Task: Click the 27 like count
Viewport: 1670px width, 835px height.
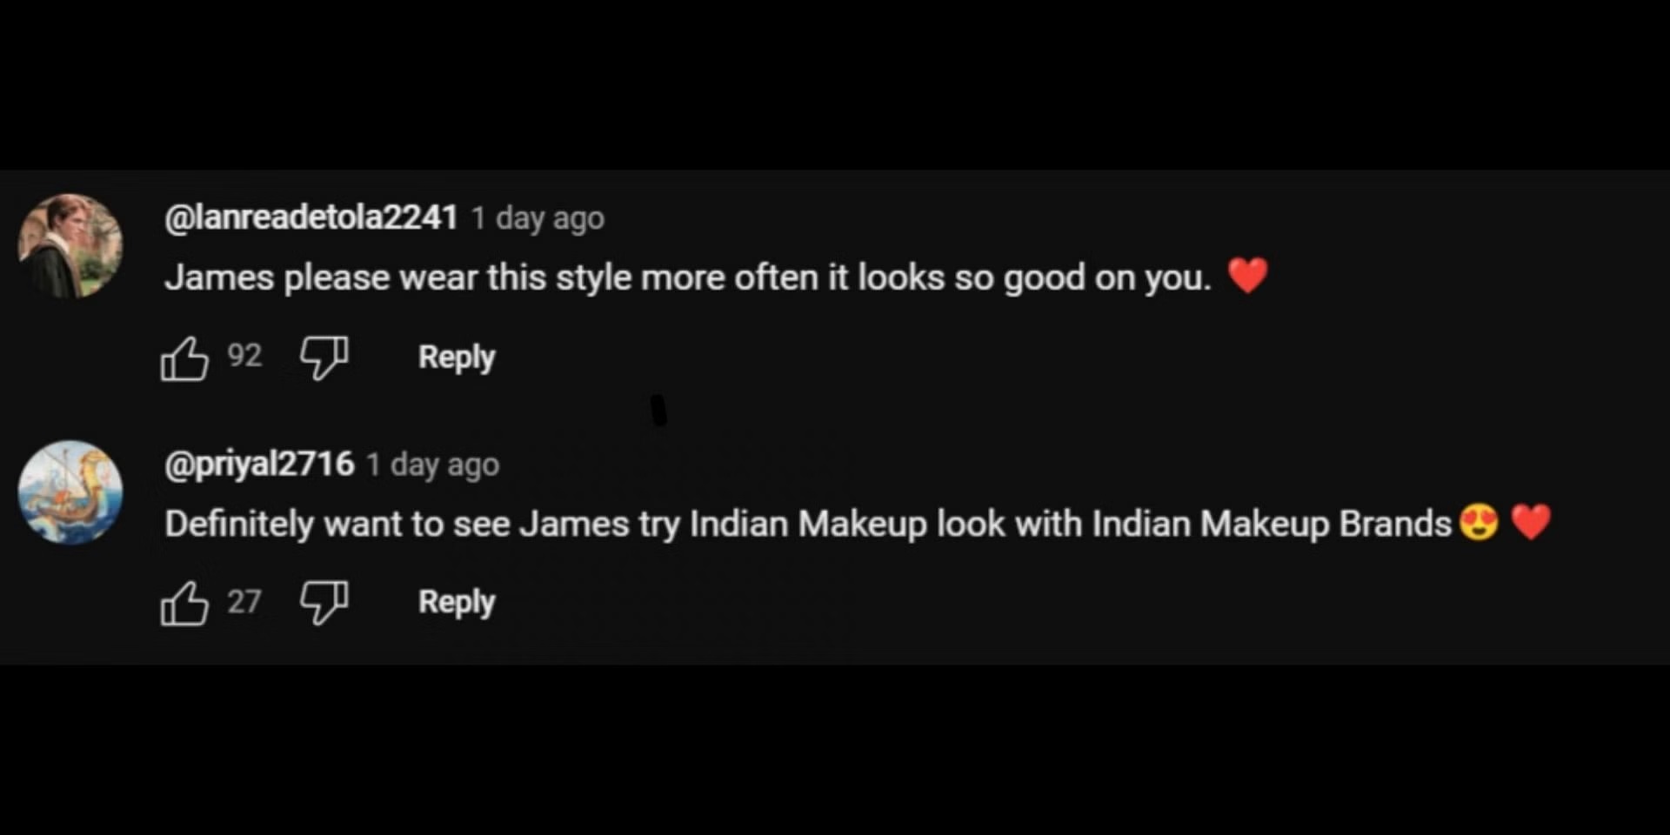Action: tap(244, 602)
